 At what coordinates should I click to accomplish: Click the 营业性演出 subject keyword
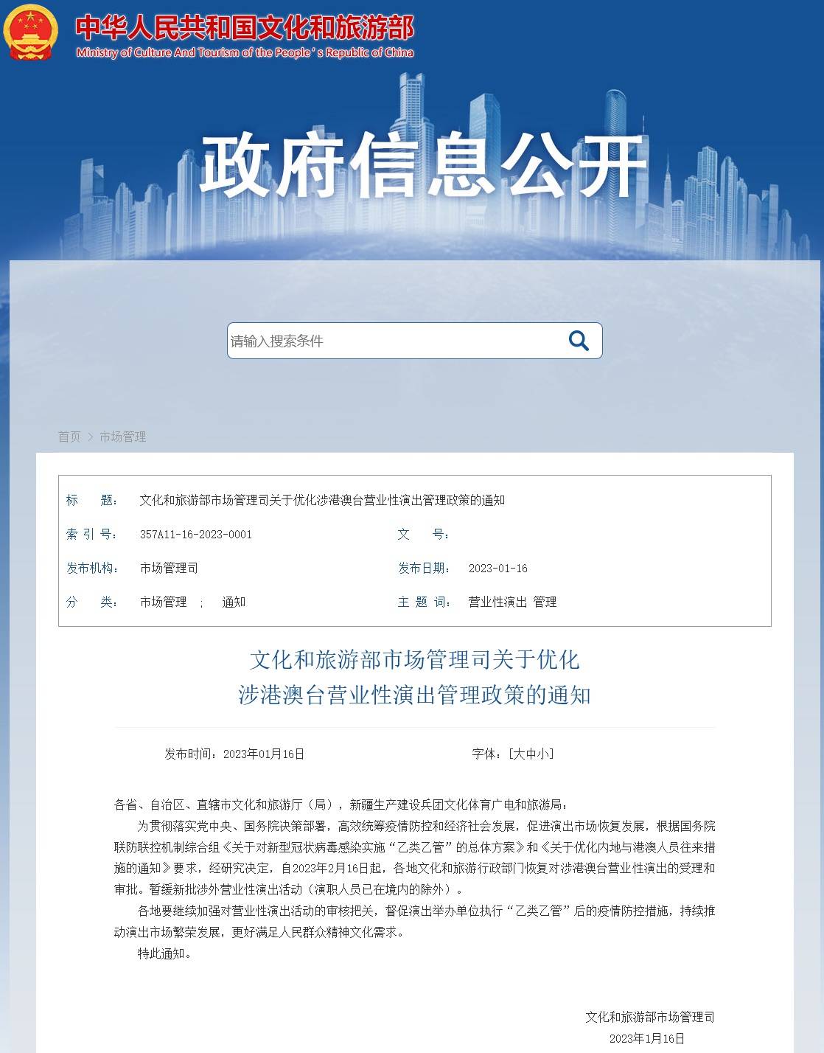coord(497,602)
